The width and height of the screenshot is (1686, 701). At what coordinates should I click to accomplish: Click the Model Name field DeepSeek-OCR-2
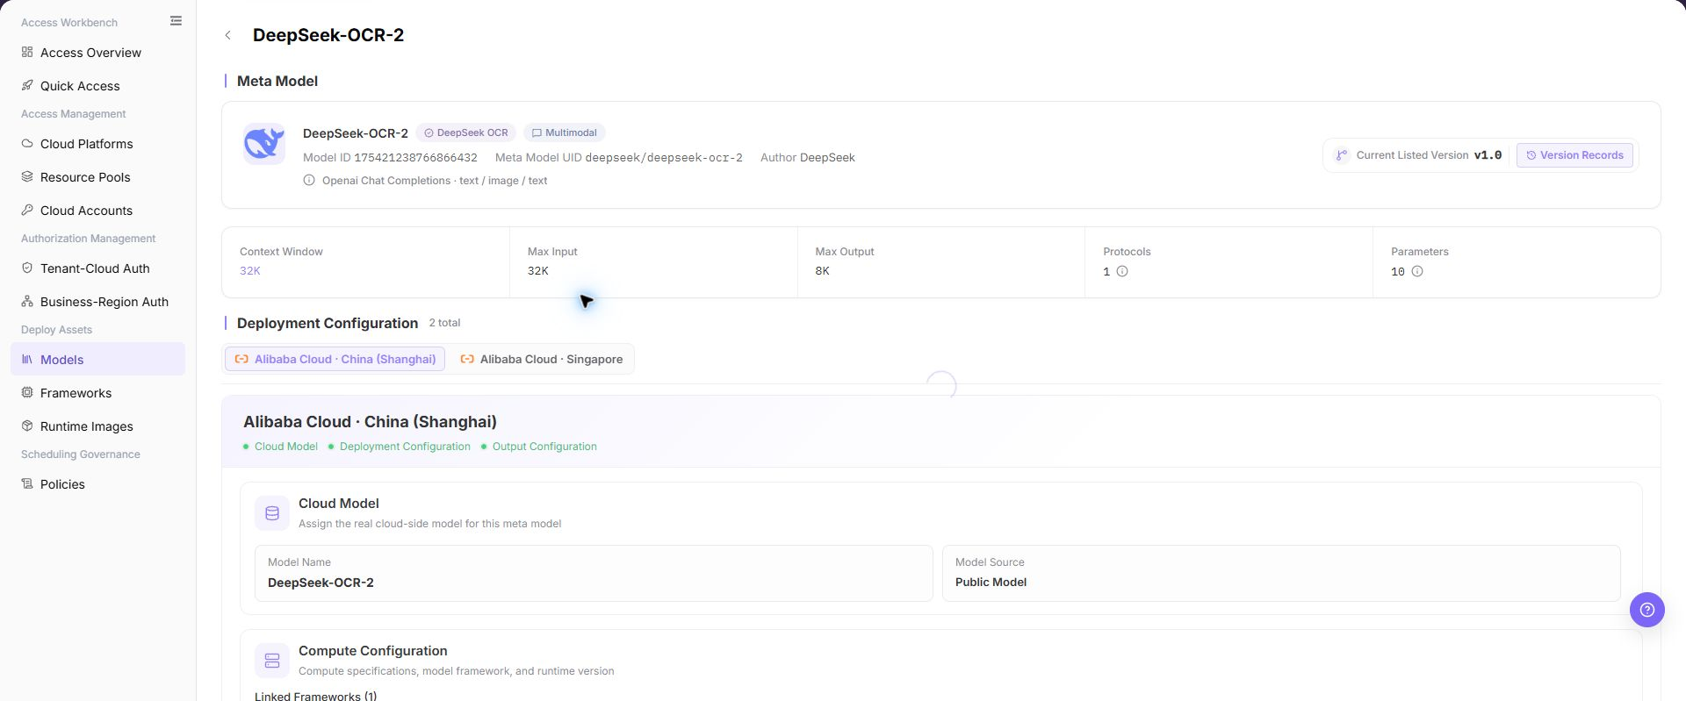594,574
